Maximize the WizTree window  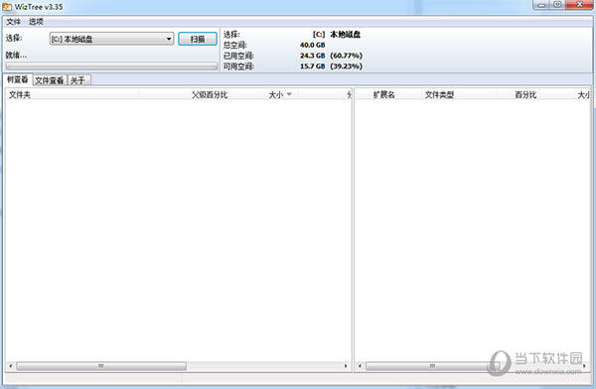(x=557, y=5)
